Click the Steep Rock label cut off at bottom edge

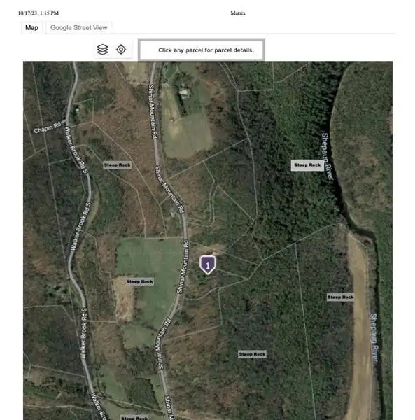tap(134, 418)
